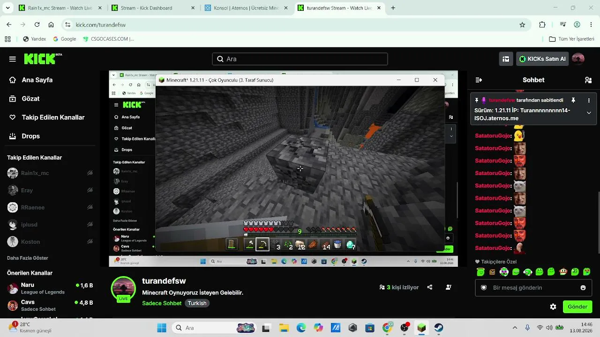Open the Koston followed channel
This screenshot has width=600, height=337.
click(x=50, y=242)
